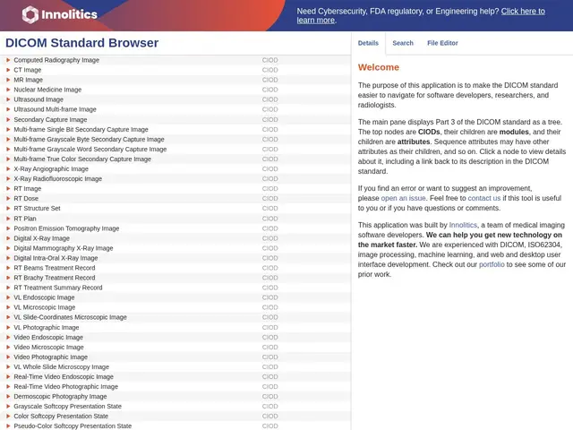
Task: Expand the VL Endoscopic Image arrow
Action: coord(8,297)
